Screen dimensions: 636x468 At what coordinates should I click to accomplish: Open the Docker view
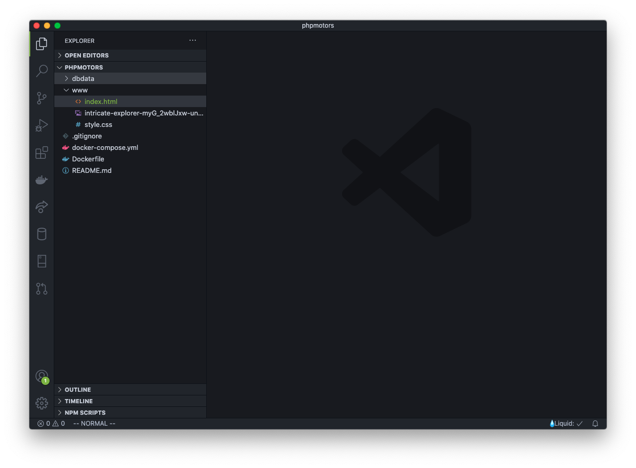(x=42, y=180)
